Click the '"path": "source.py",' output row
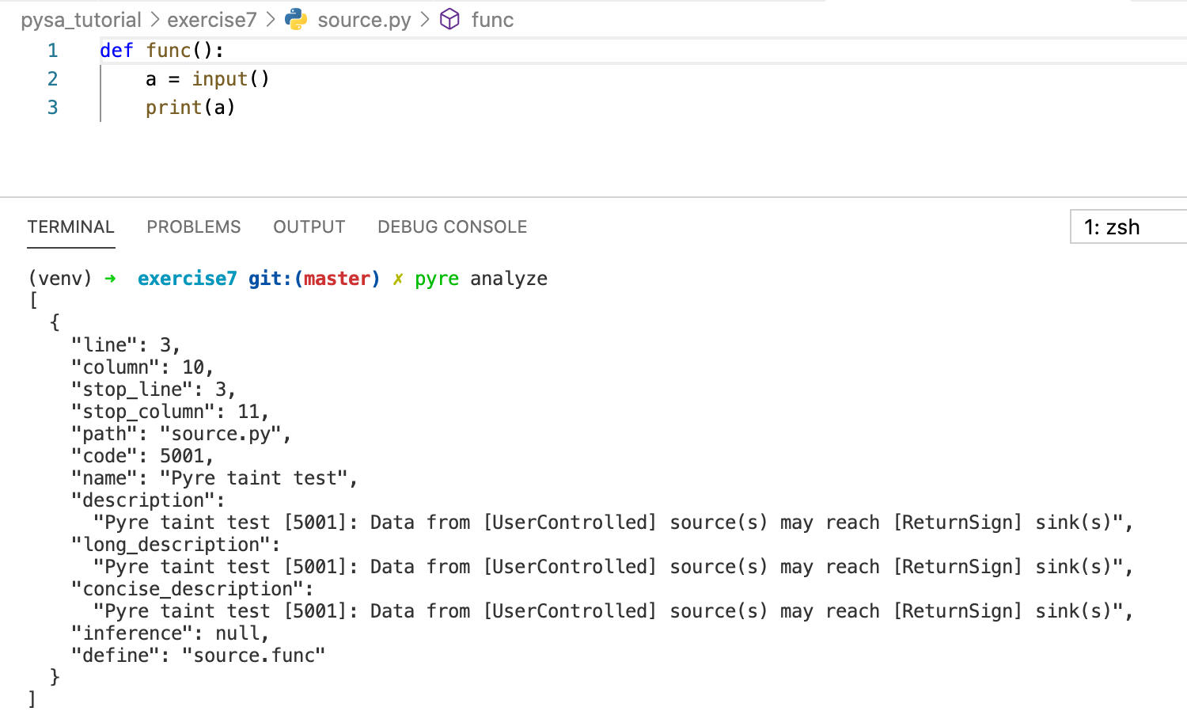1187x711 pixels. tap(181, 434)
